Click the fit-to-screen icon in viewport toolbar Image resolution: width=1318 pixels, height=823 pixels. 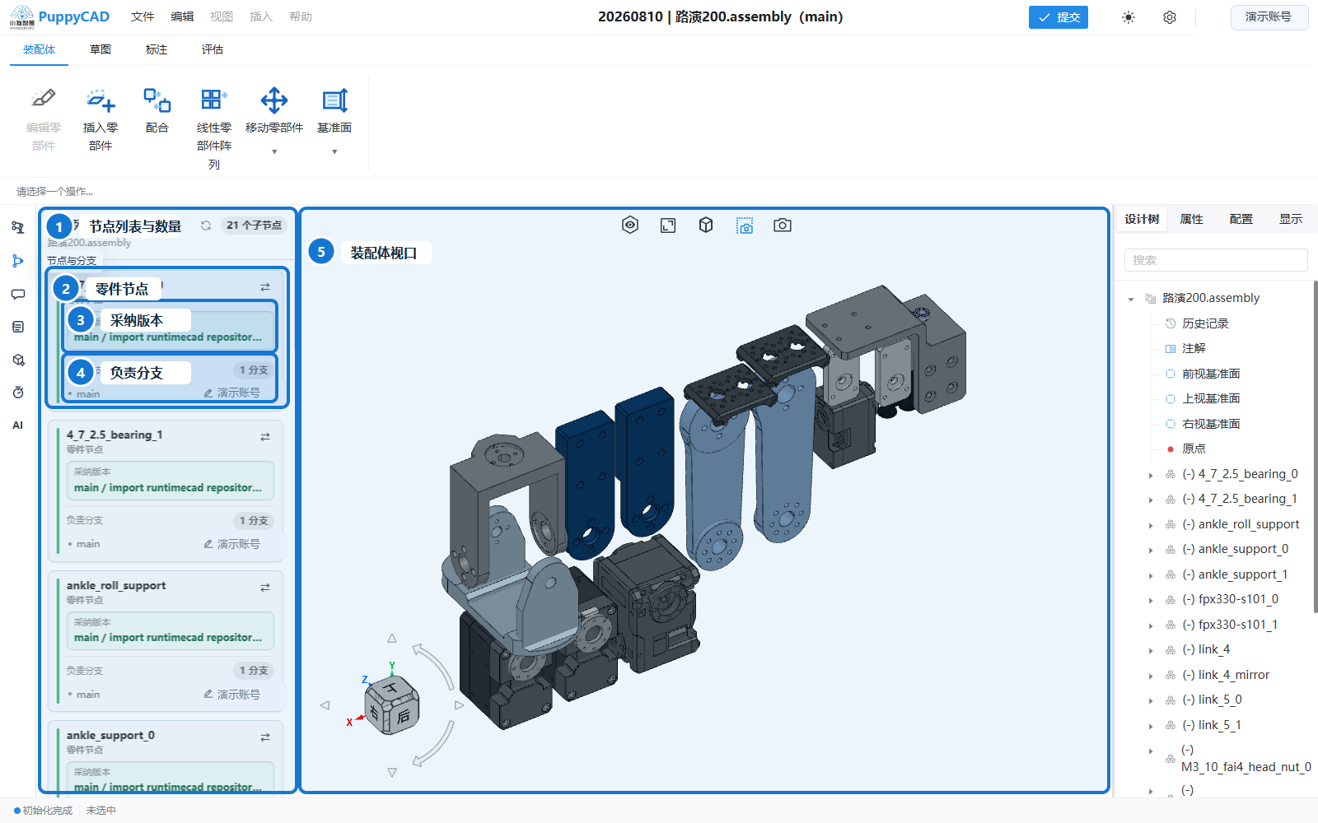point(668,225)
